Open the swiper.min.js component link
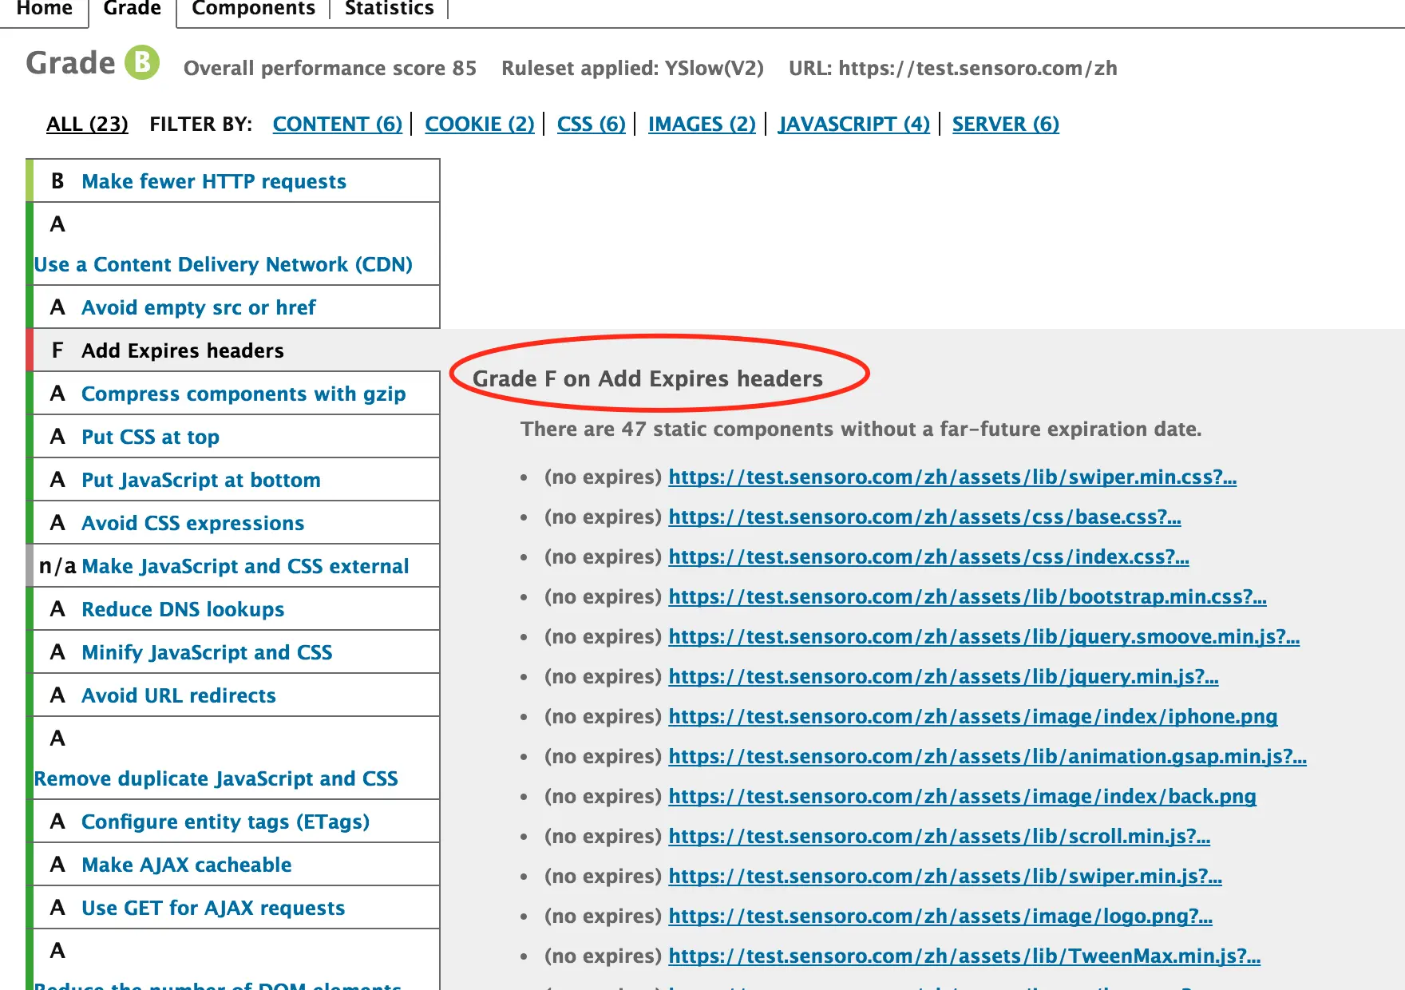 click(x=945, y=876)
